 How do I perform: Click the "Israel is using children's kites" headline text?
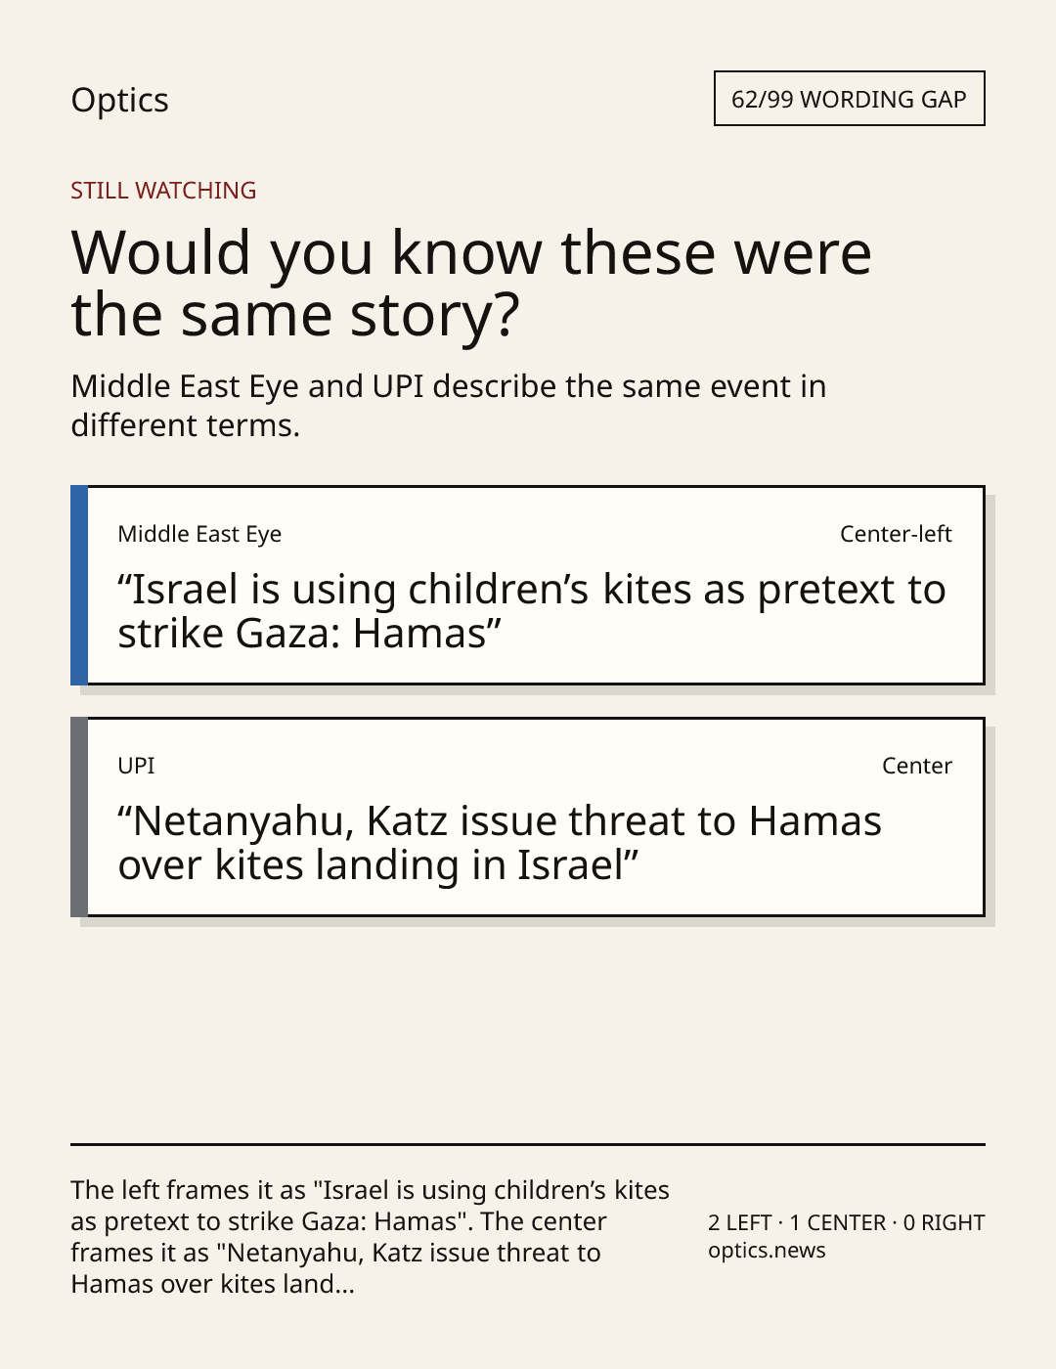pyautogui.click(x=532, y=611)
